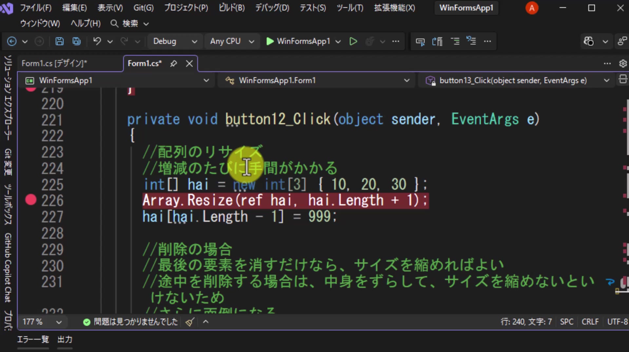Open the エラー一覧 panel tab
The height and width of the screenshot is (352, 629).
tap(33, 340)
